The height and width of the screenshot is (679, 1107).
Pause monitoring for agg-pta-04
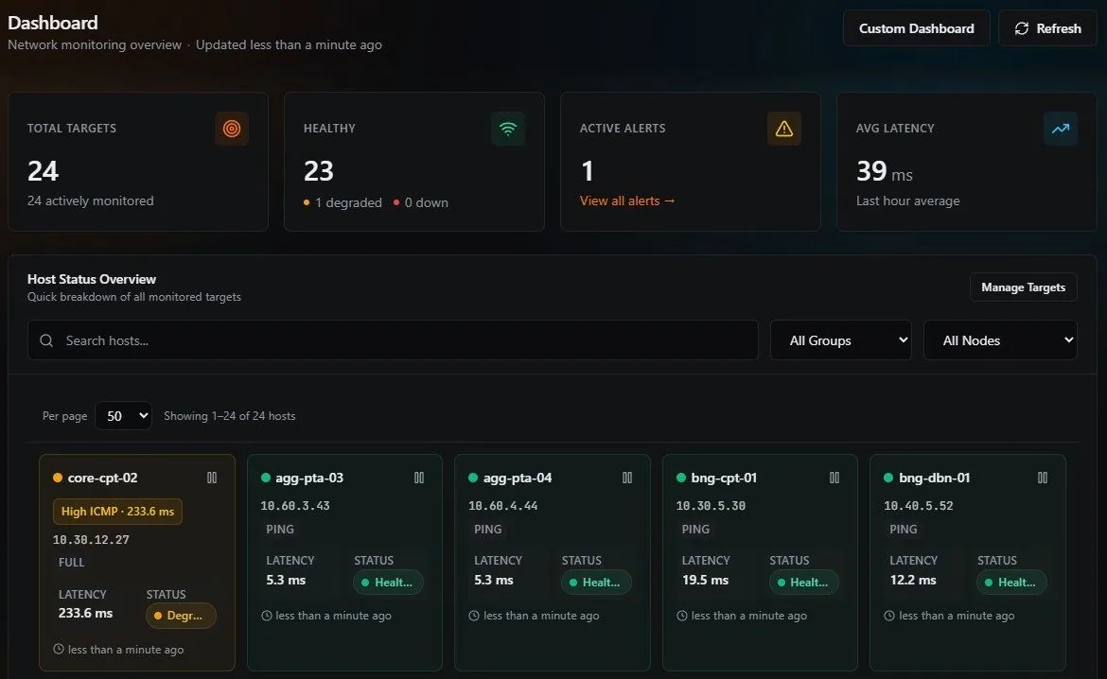click(627, 478)
